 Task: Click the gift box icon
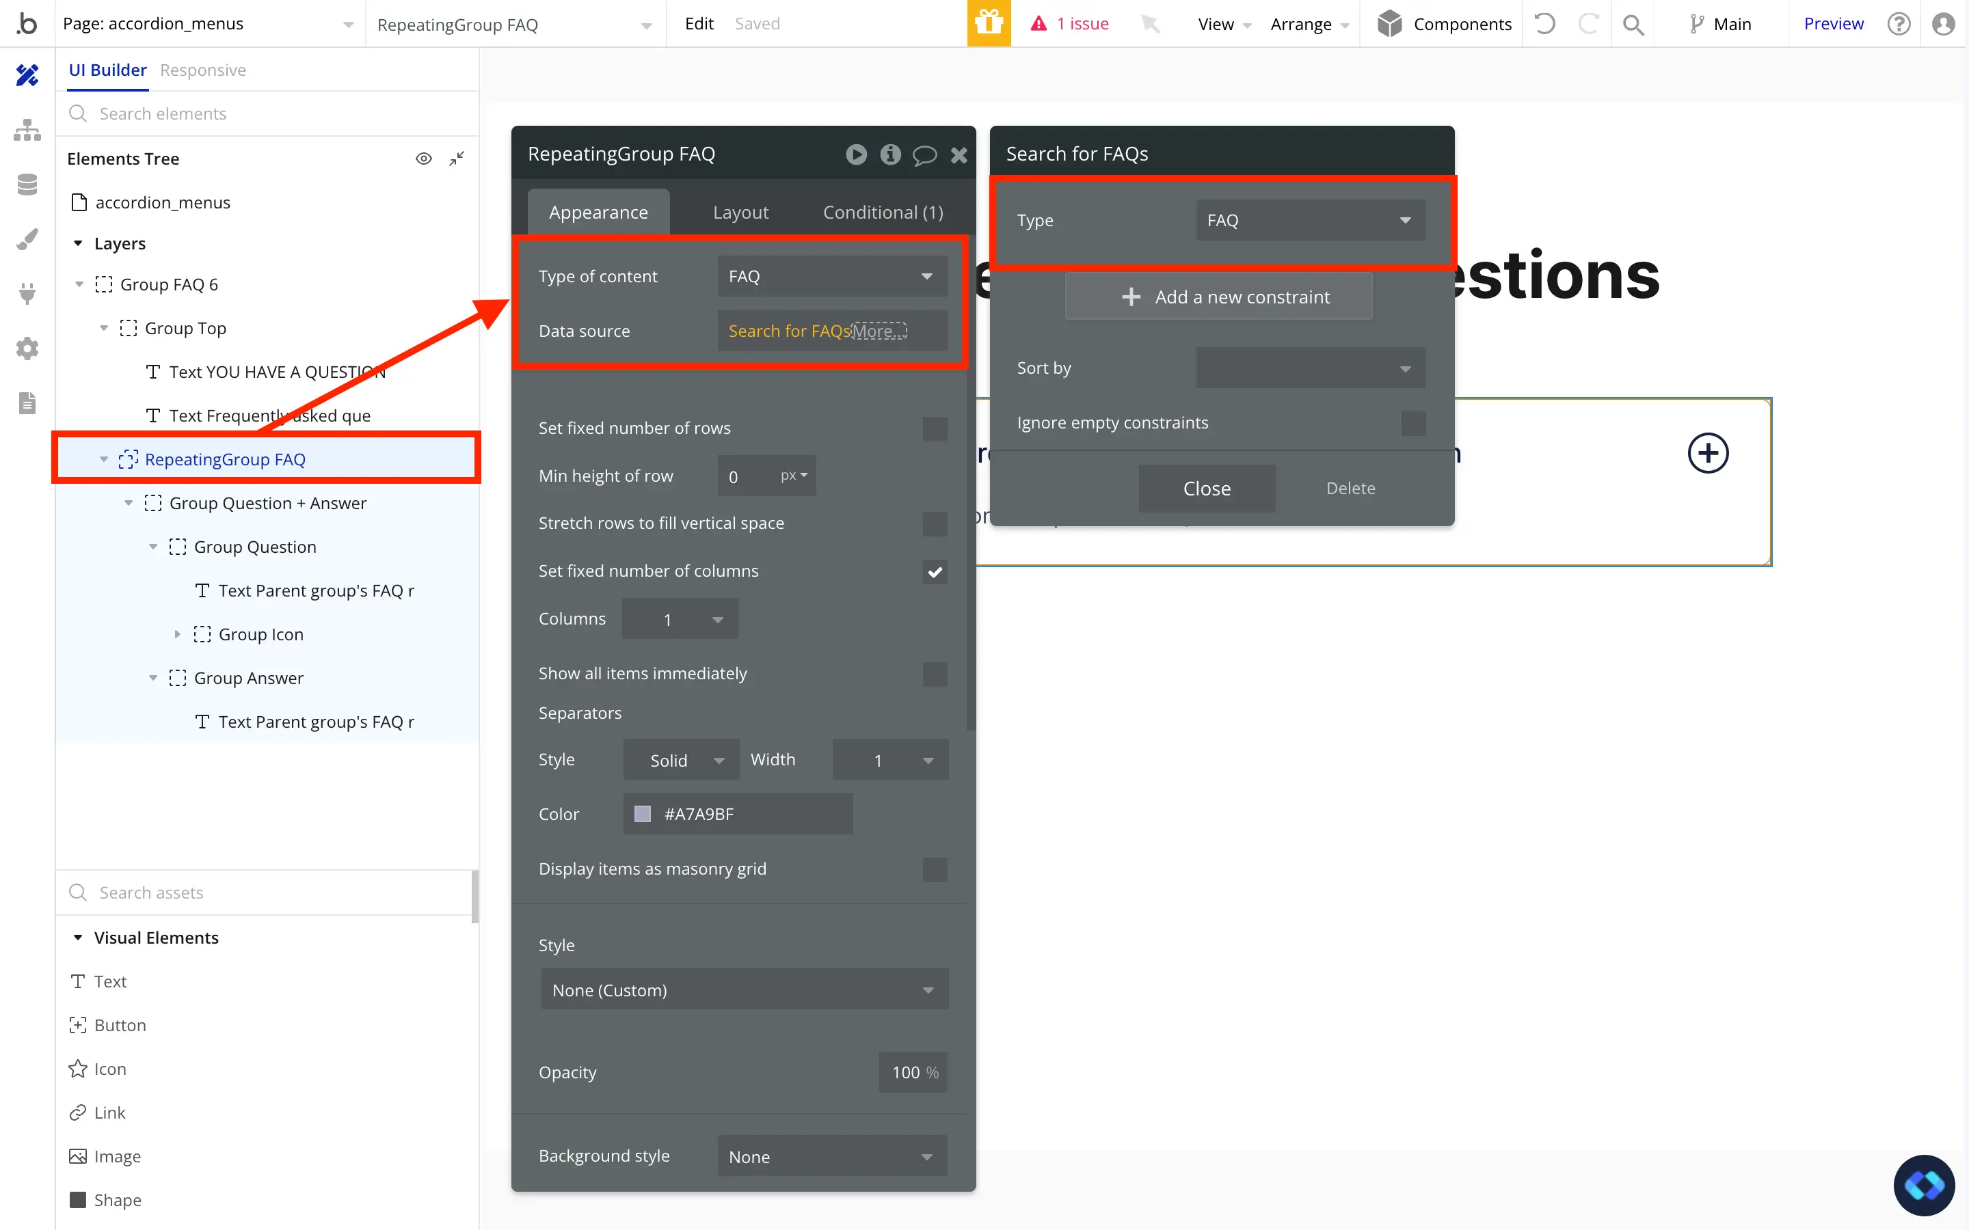pyautogui.click(x=989, y=24)
